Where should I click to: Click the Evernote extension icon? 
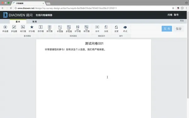(x=178, y=8)
